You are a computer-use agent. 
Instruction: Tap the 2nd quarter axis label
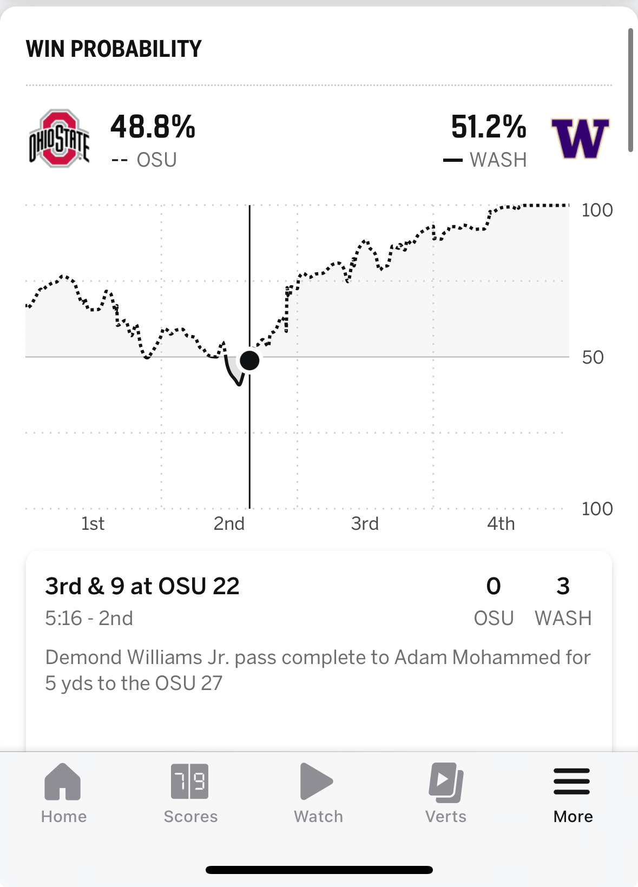click(229, 524)
